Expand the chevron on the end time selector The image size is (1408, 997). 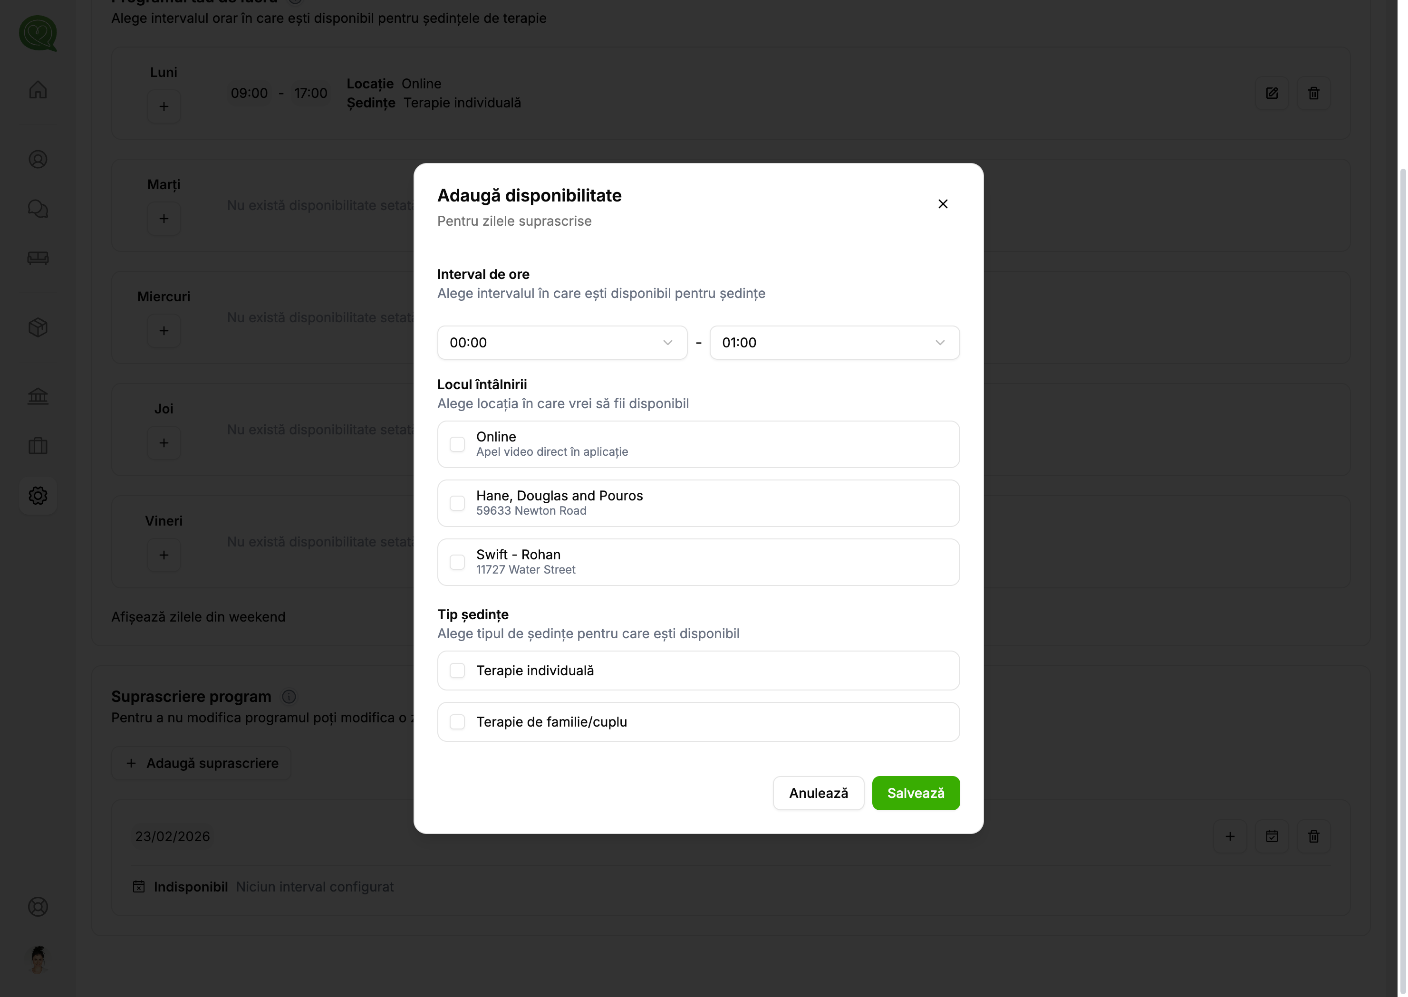pos(939,343)
